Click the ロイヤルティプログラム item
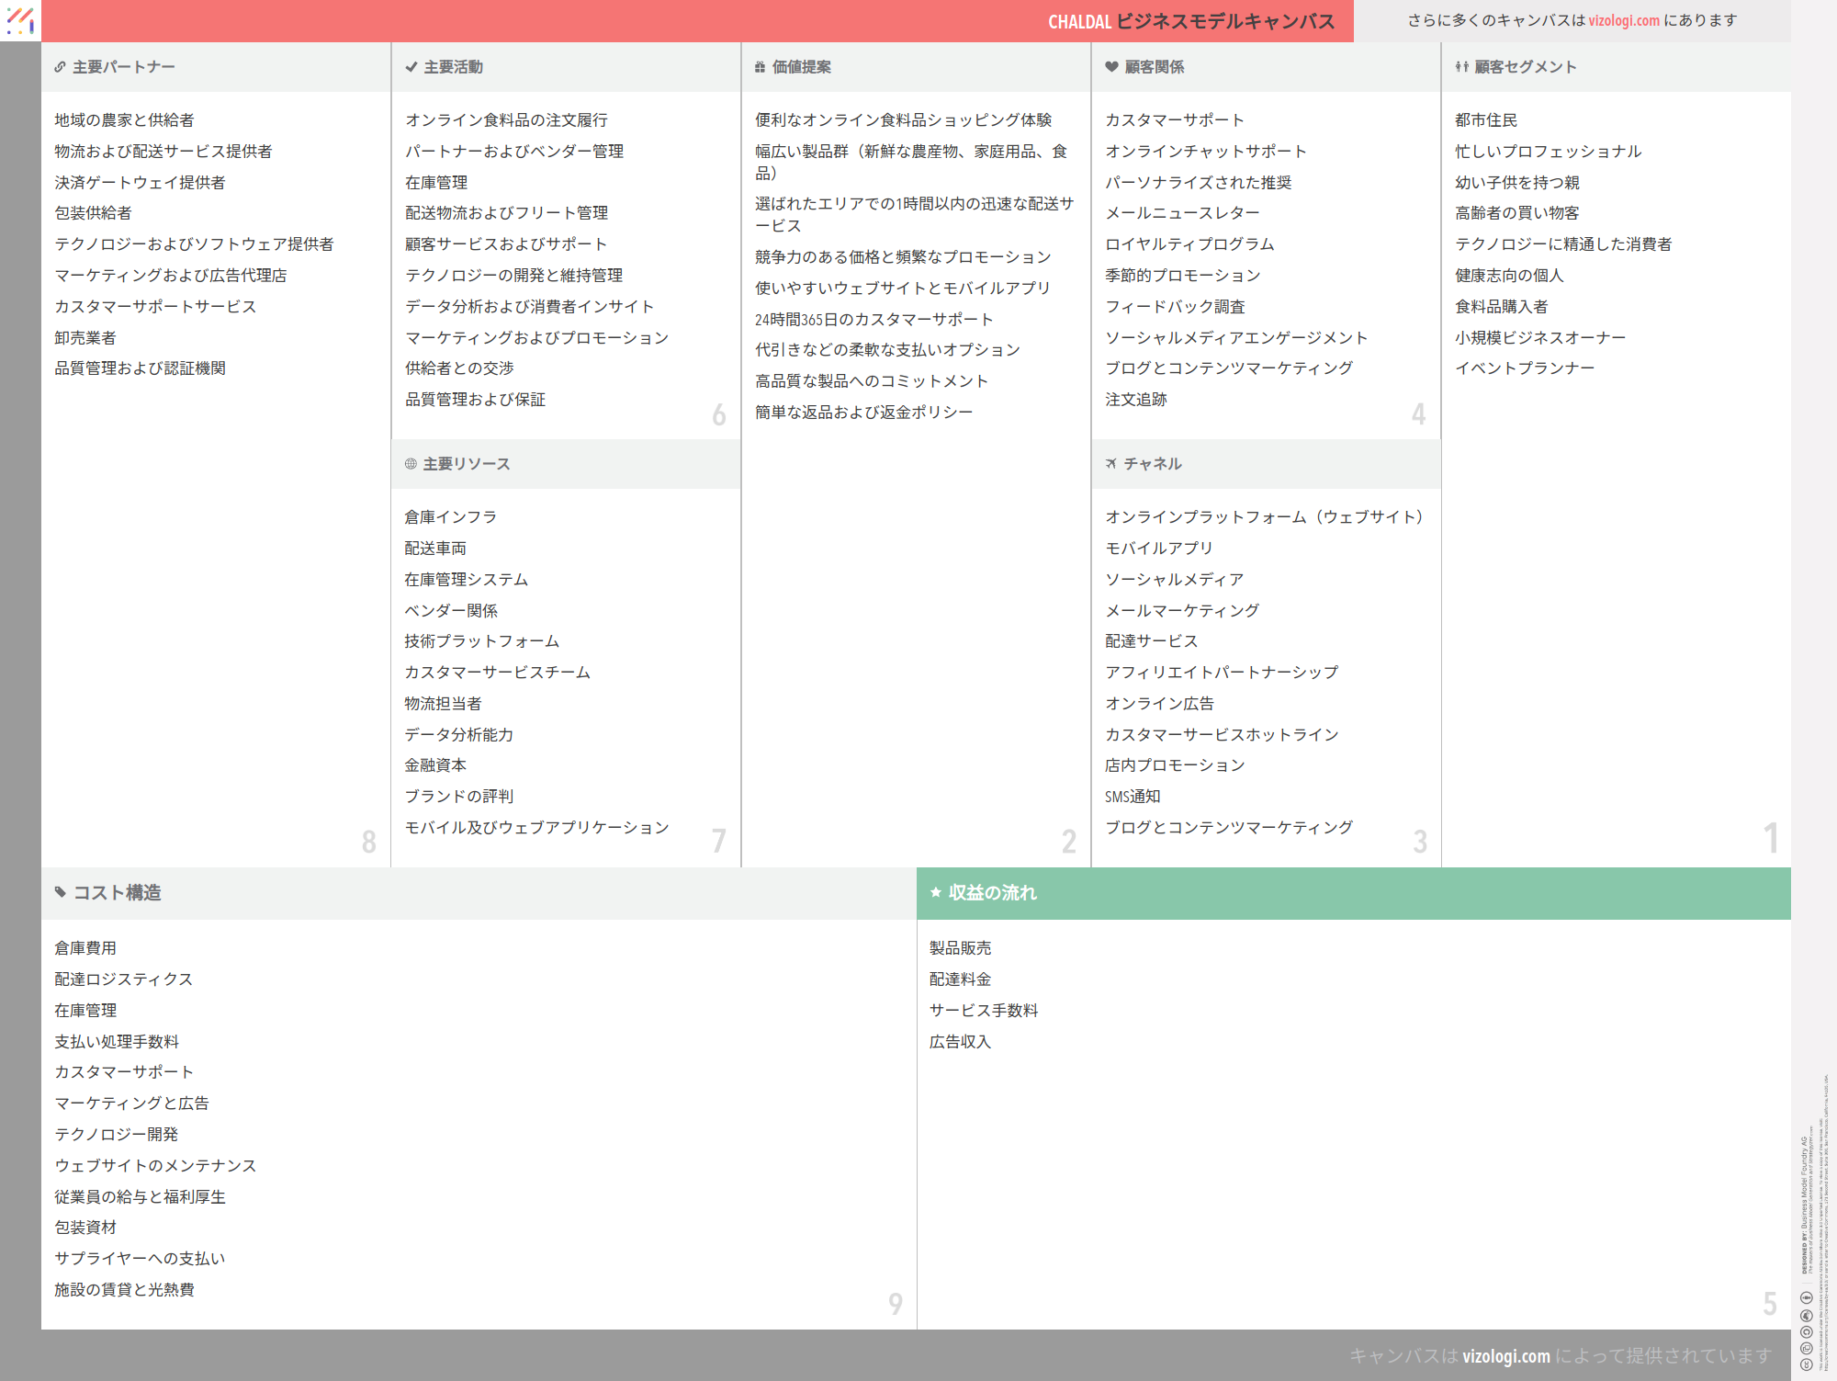The height and width of the screenshot is (1381, 1837). (1189, 244)
